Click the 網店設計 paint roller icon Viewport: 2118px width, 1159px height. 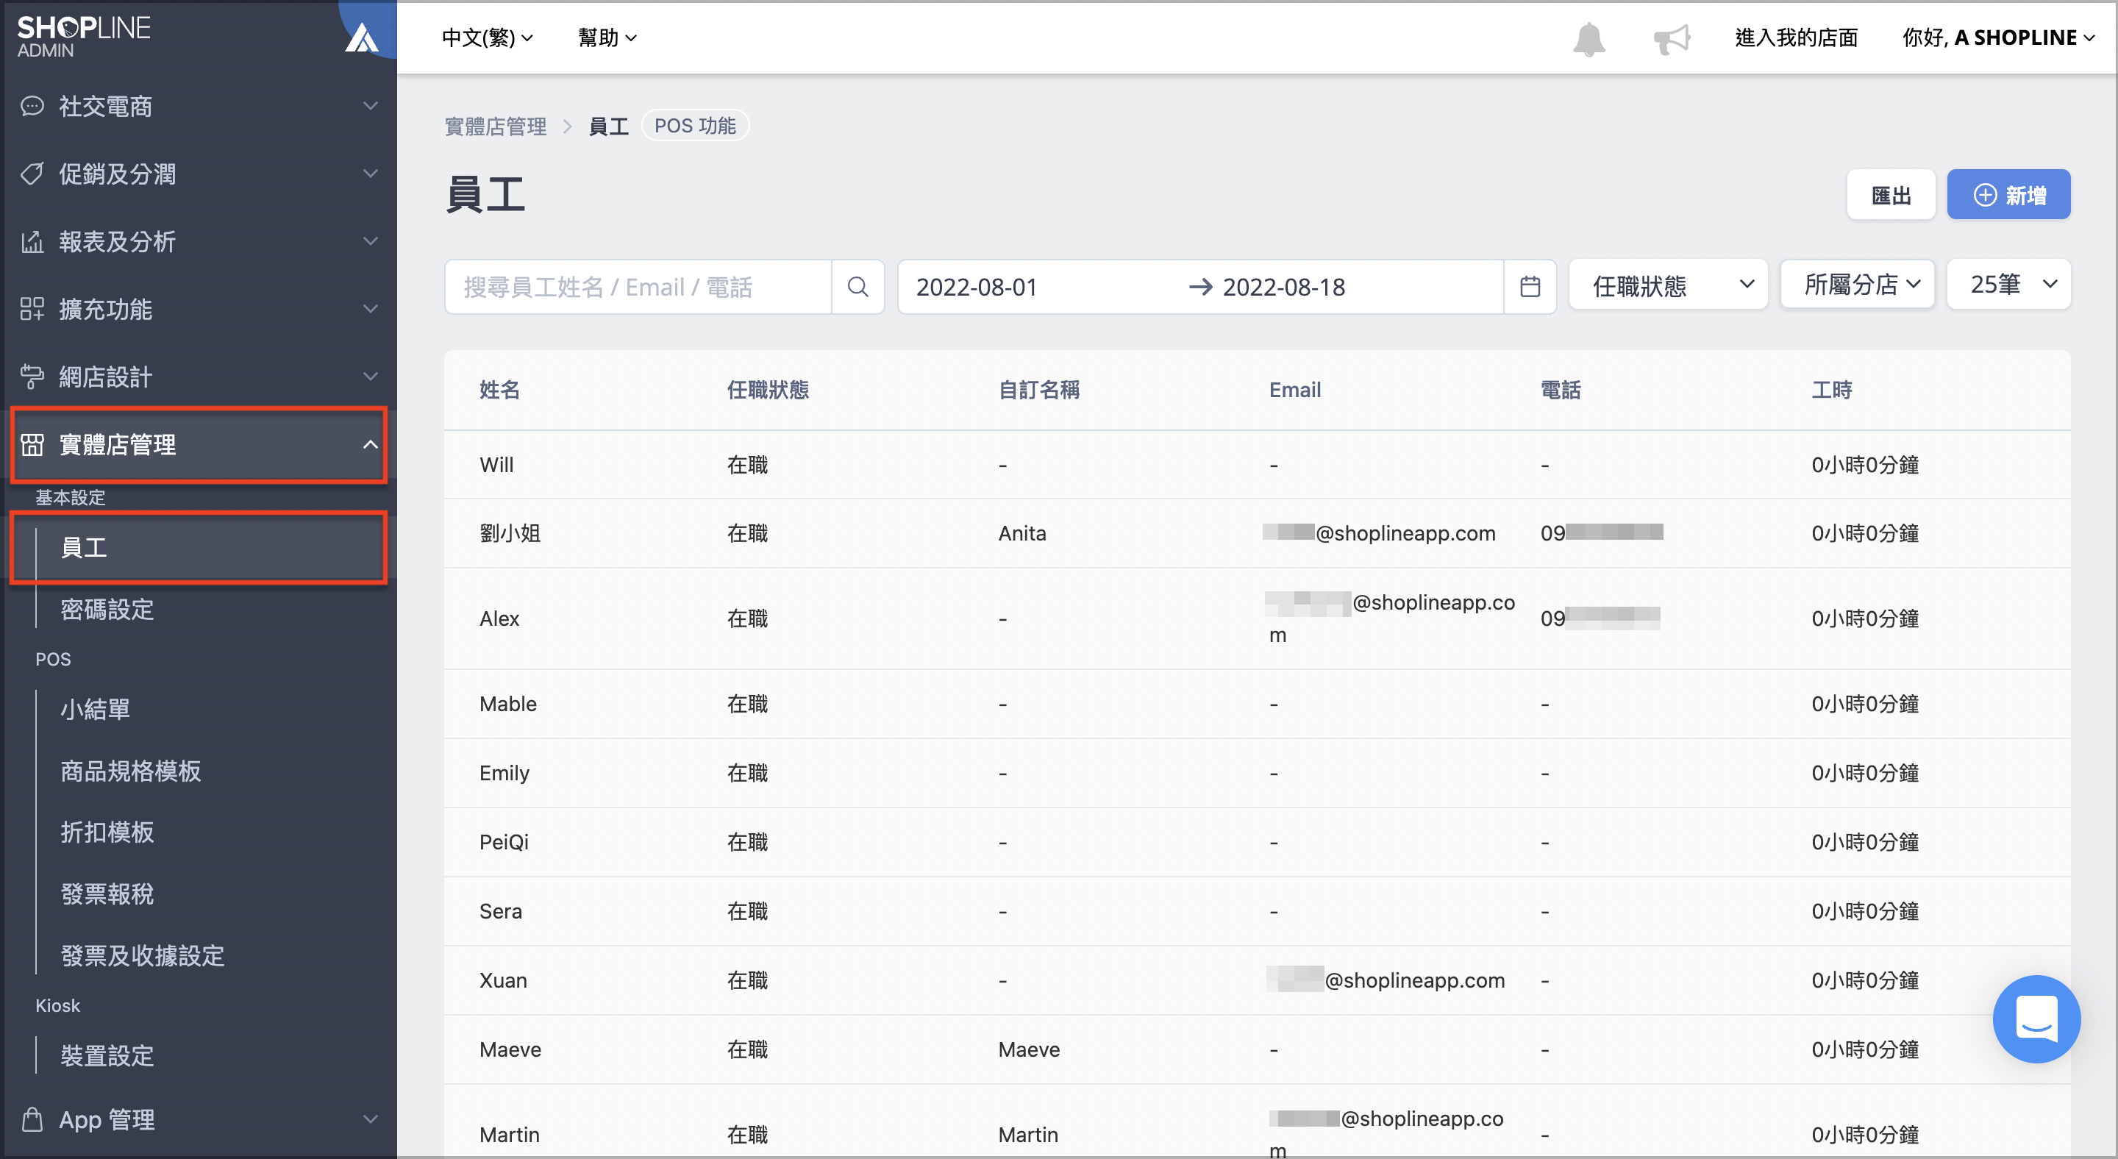point(32,377)
